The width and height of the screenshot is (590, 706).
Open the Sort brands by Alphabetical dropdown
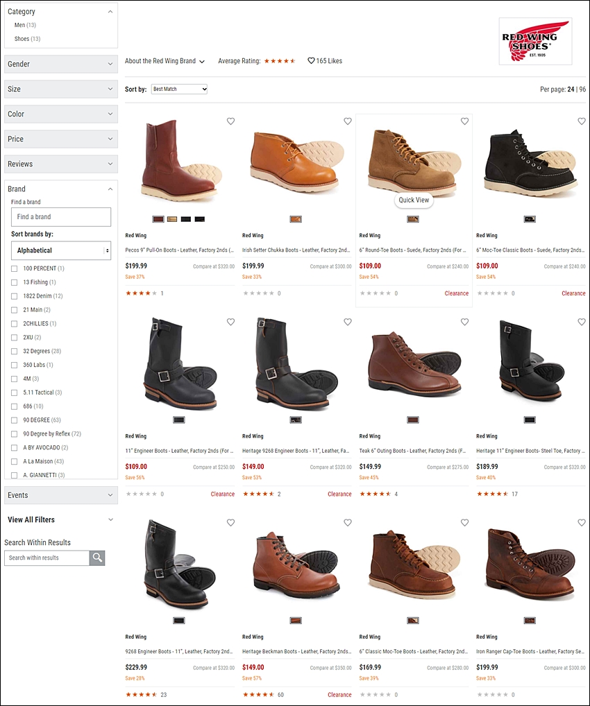coord(61,250)
